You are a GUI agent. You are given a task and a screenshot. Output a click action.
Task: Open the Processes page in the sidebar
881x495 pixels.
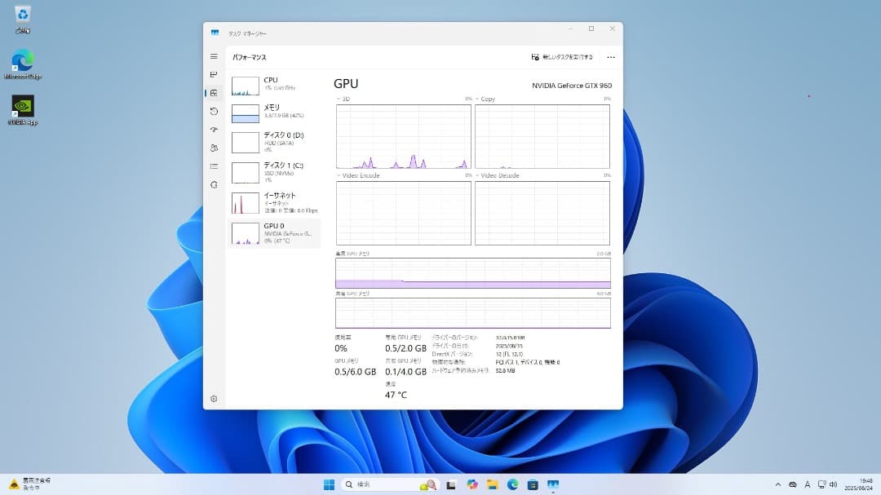214,74
